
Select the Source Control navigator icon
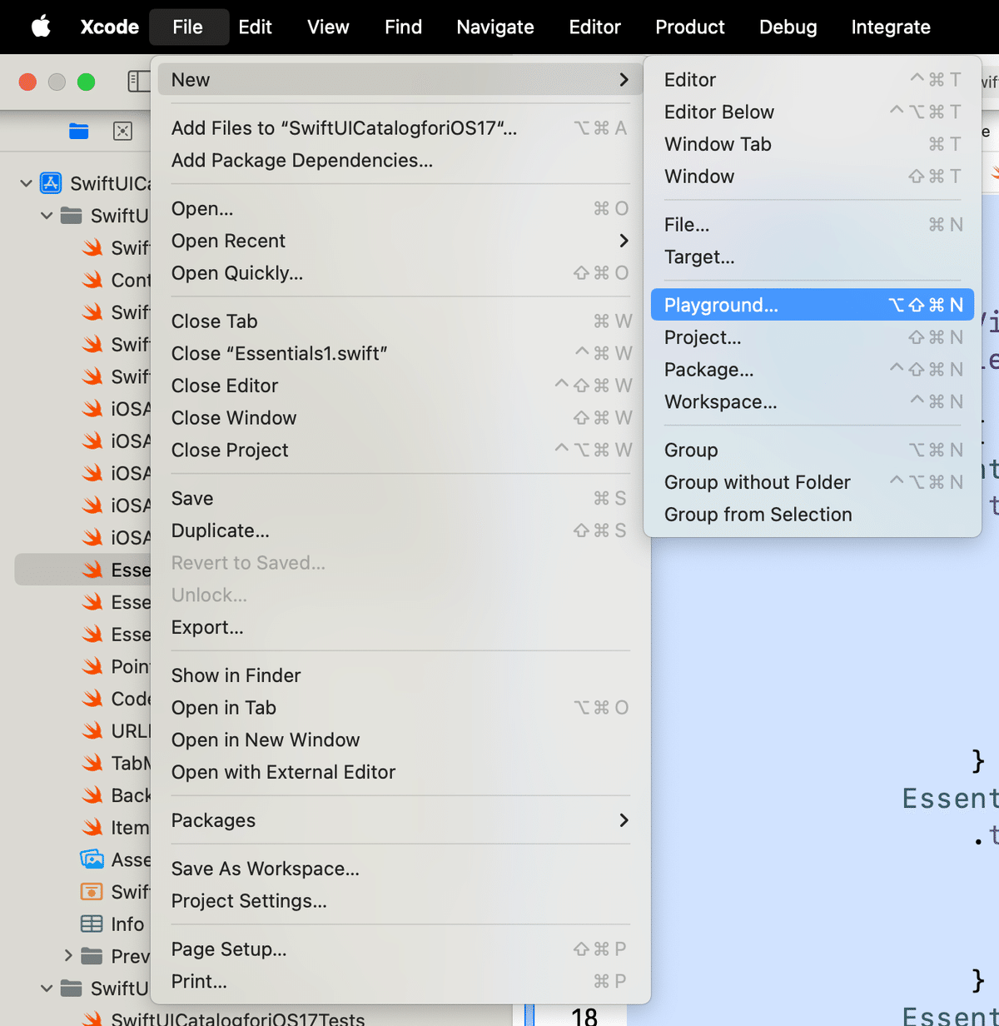pos(122,131)
